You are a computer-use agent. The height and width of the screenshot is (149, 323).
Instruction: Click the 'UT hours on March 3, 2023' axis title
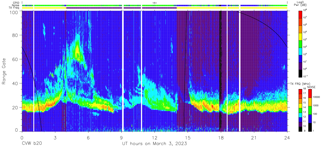pyautogui.click(x=154, y=144)
